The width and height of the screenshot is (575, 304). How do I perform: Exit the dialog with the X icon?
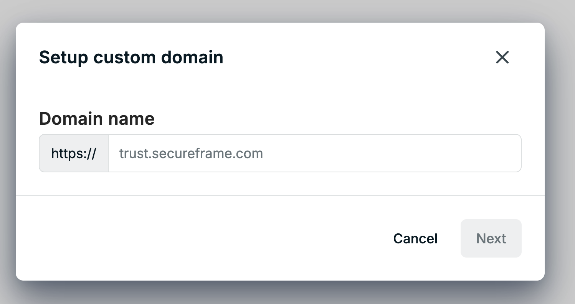pyautogui.click(x=502, y=57)
